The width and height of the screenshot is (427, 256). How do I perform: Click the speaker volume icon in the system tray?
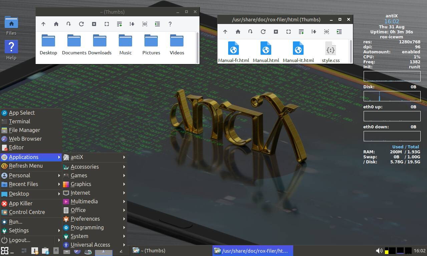[379, 251]
